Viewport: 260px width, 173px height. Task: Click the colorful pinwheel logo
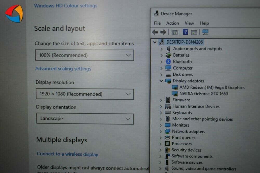click(14, 13)
